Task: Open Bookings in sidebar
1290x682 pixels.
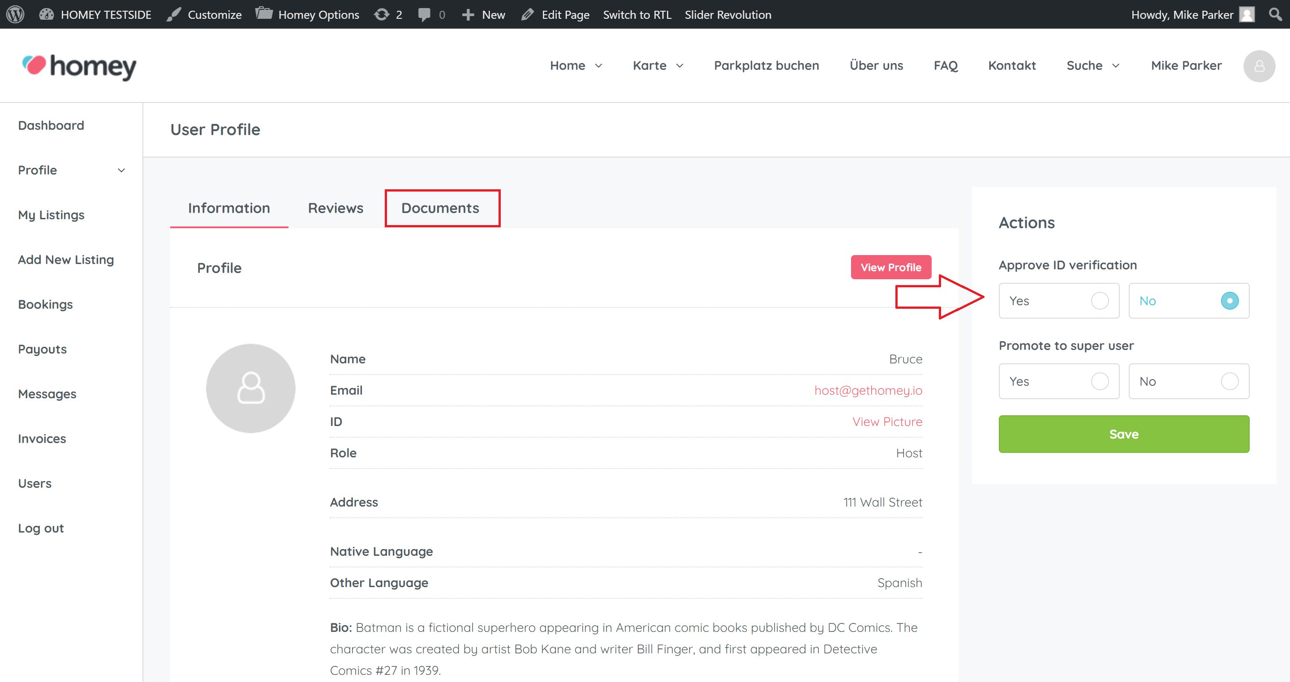Action: [46, 304]
